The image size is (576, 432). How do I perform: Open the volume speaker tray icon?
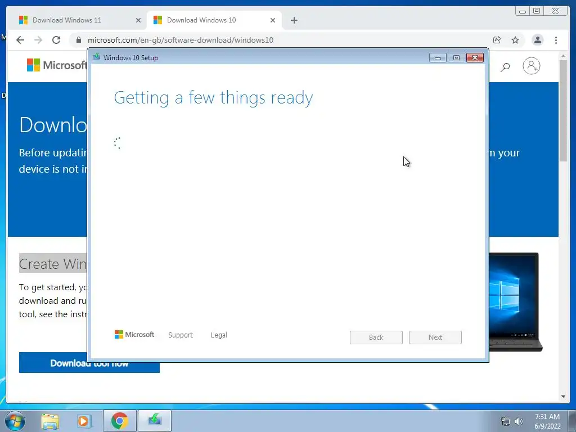pos(519,421)
